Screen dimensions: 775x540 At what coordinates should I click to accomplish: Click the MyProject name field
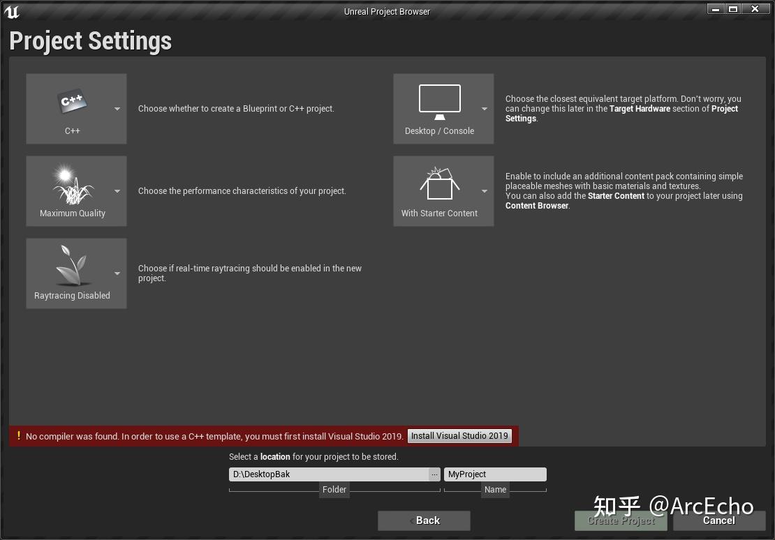(x=495, y=474)
